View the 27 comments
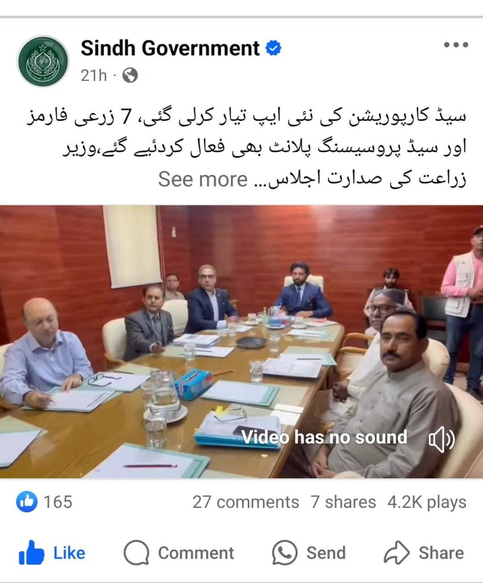483x583 pixels. tap(245, 502)
